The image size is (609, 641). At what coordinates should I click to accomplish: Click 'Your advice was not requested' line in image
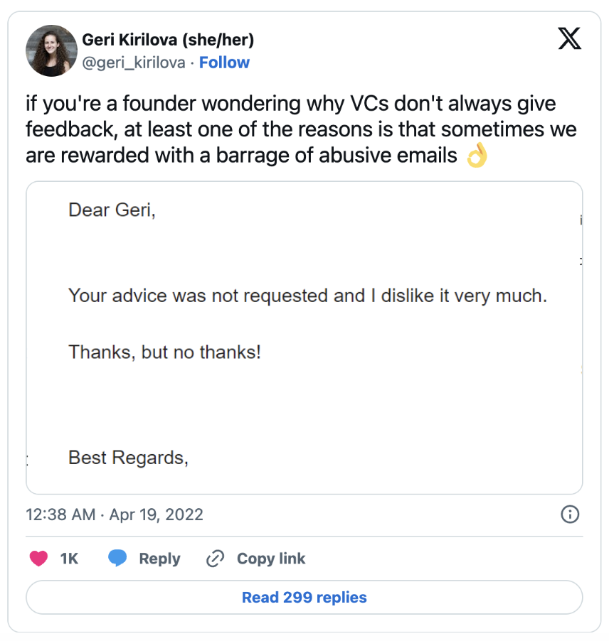307,296
